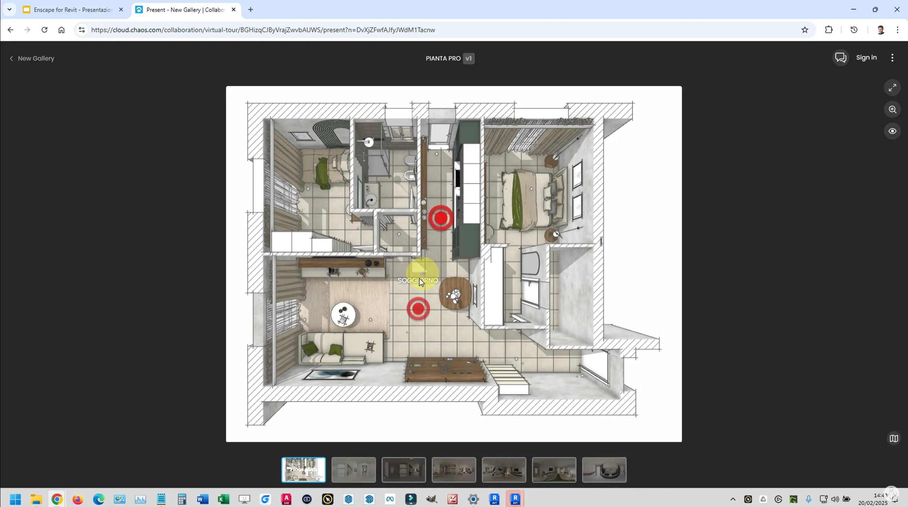The height and width of the screenshot is (507, 908).
Task: Click the Sign in button
Action: click(x=866, y=57)
